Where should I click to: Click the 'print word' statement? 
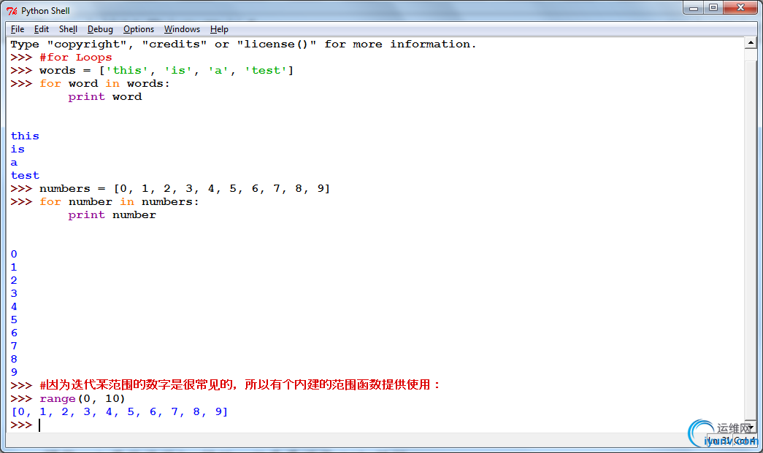click(x=105, y=97)
